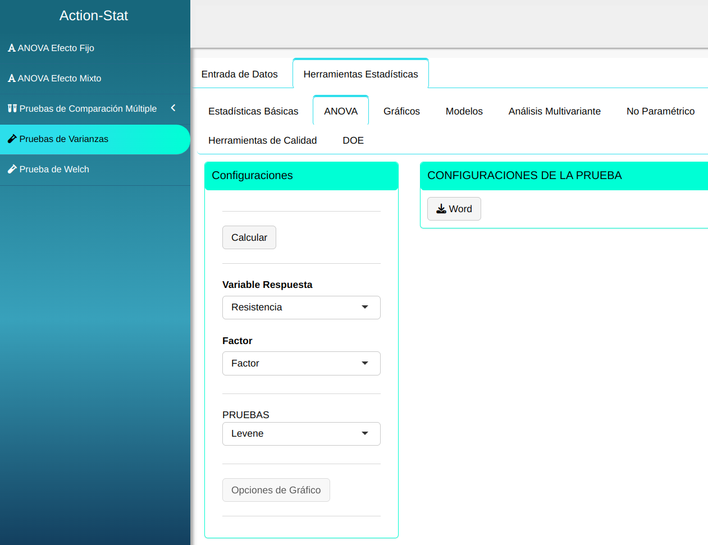
Task: Go to the Gráficos tab
Action: pyautogui.click(x=401, y=111)
